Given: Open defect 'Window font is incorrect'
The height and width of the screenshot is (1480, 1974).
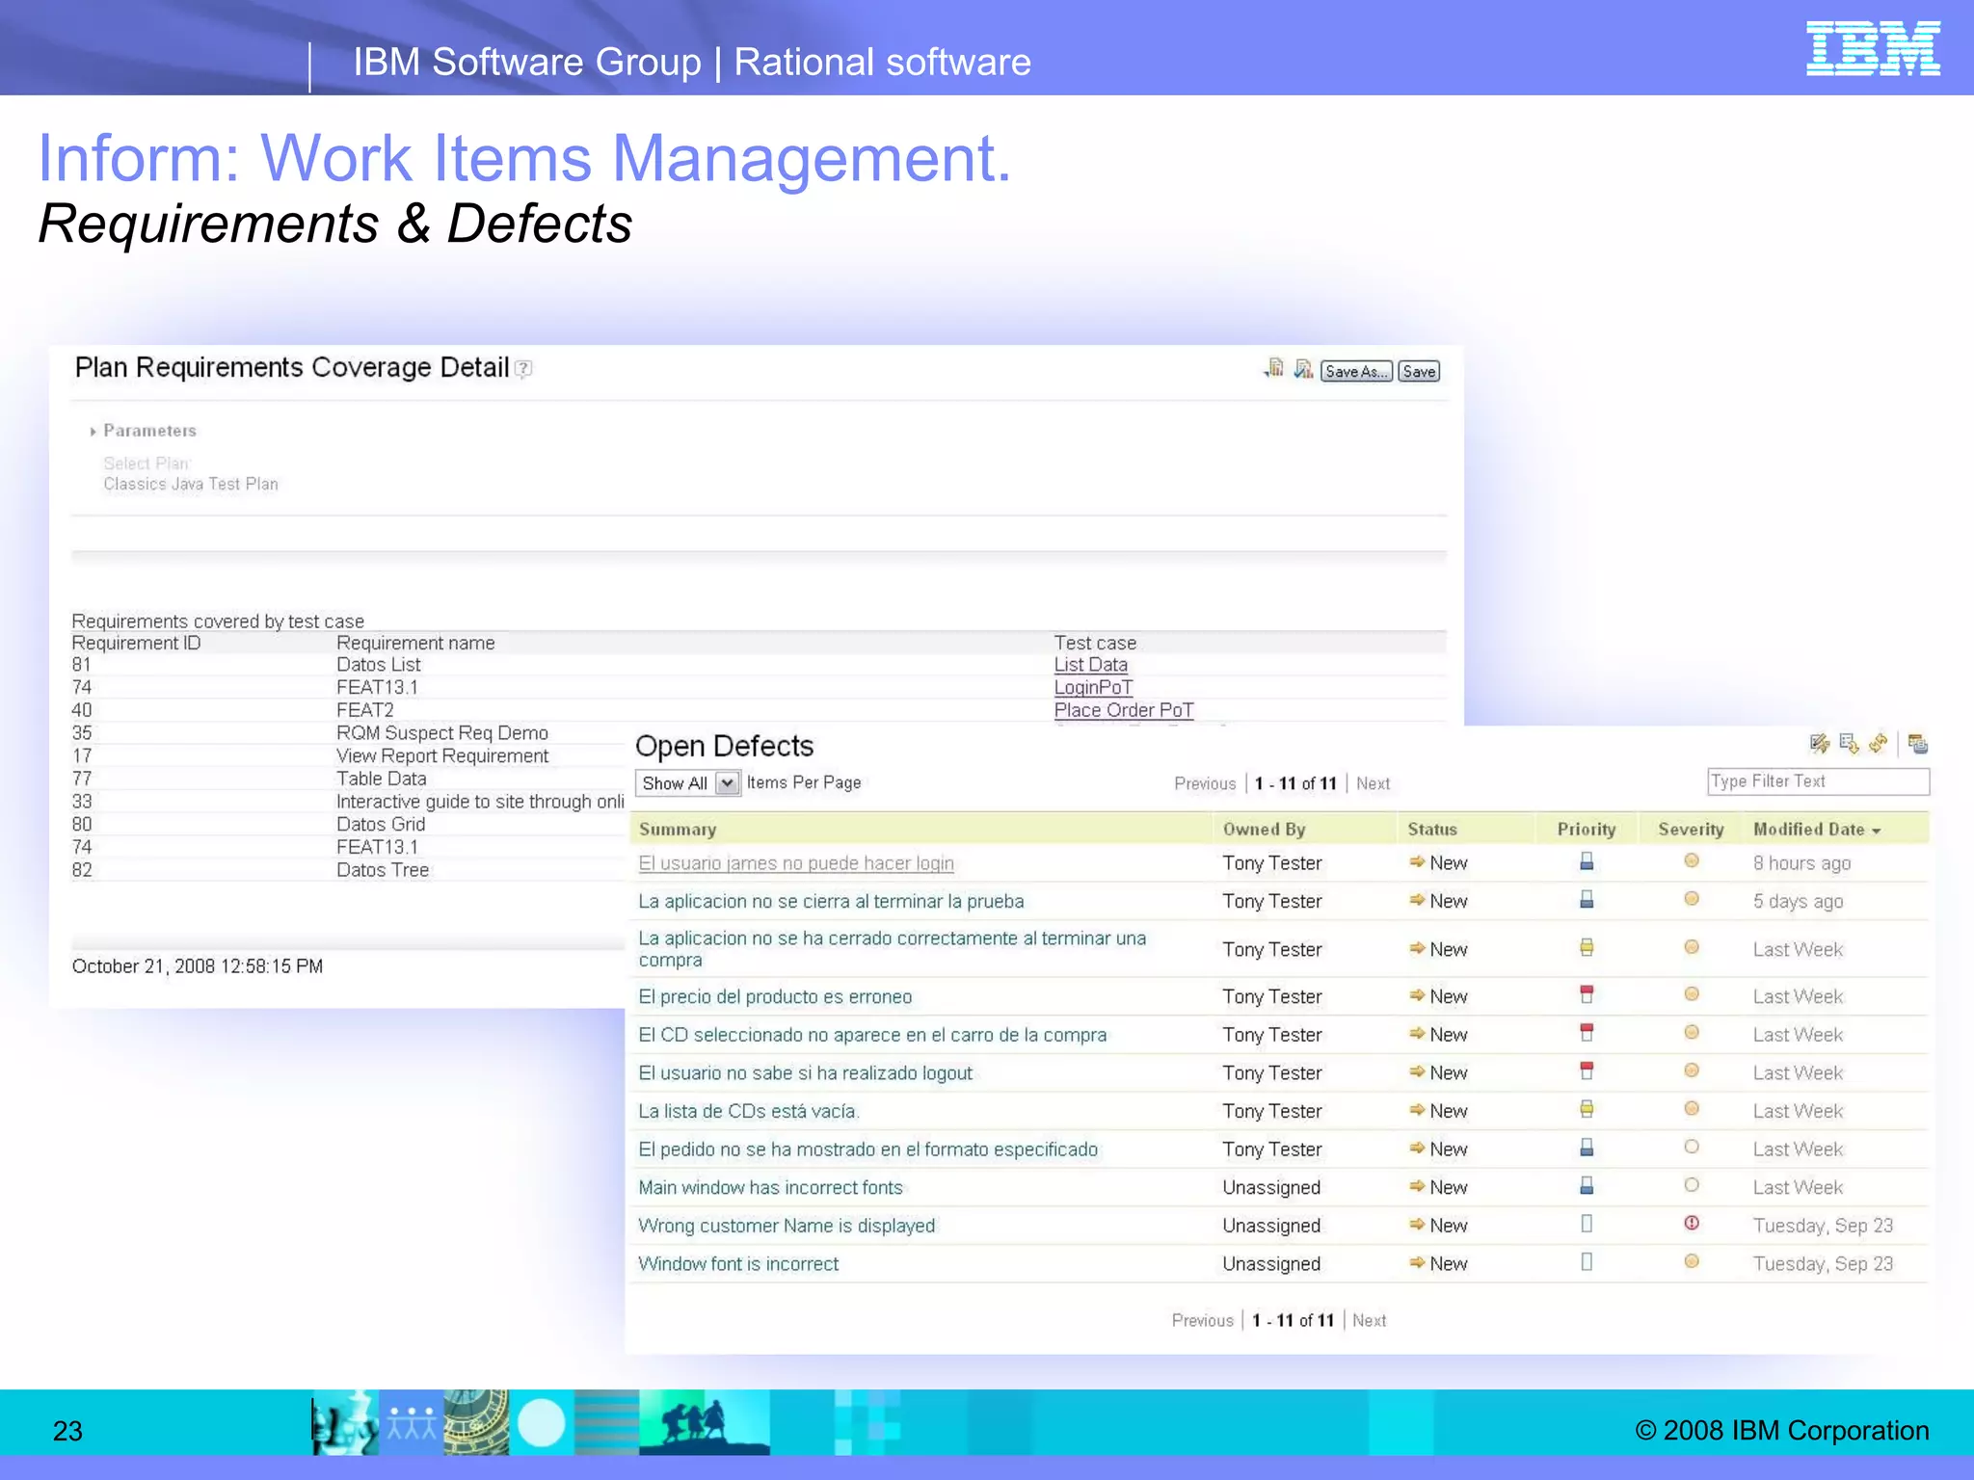Looking at the screenshot, I should pyautogui.click(x=738, y=1264).
